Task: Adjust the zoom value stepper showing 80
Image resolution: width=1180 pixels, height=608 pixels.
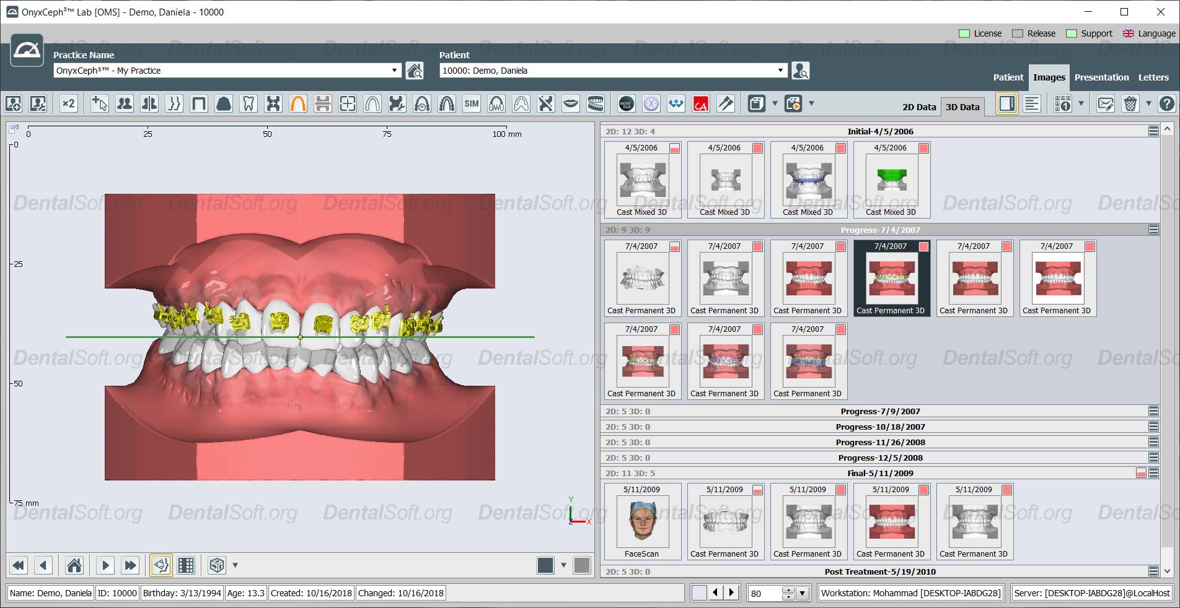Action: coord(787,593)
